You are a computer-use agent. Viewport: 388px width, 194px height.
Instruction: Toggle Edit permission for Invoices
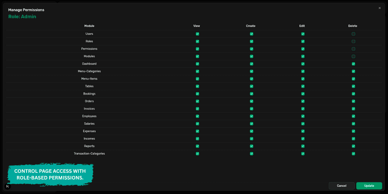303,109
